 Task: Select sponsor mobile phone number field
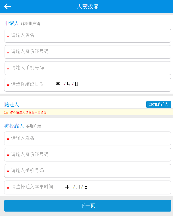point(88,171)
